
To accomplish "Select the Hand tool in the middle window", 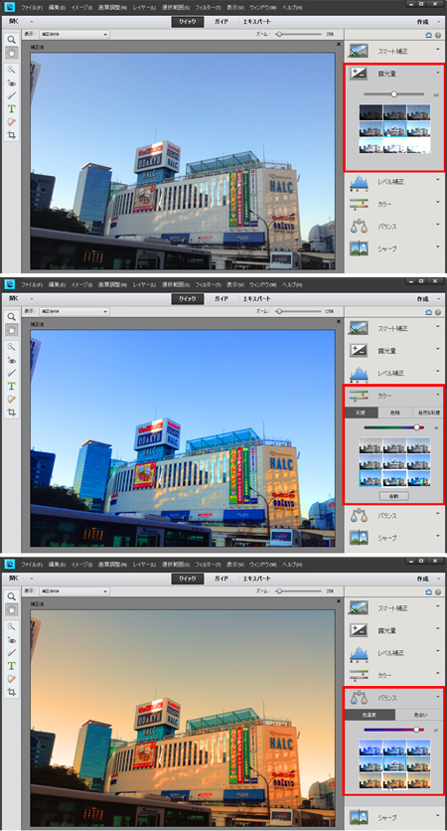I will pyautogui.click(x=11, y=329).
